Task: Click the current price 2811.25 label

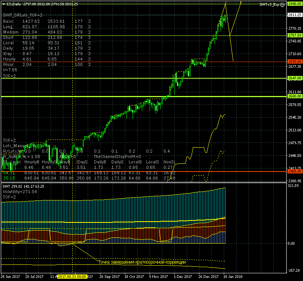Action: 294,15
